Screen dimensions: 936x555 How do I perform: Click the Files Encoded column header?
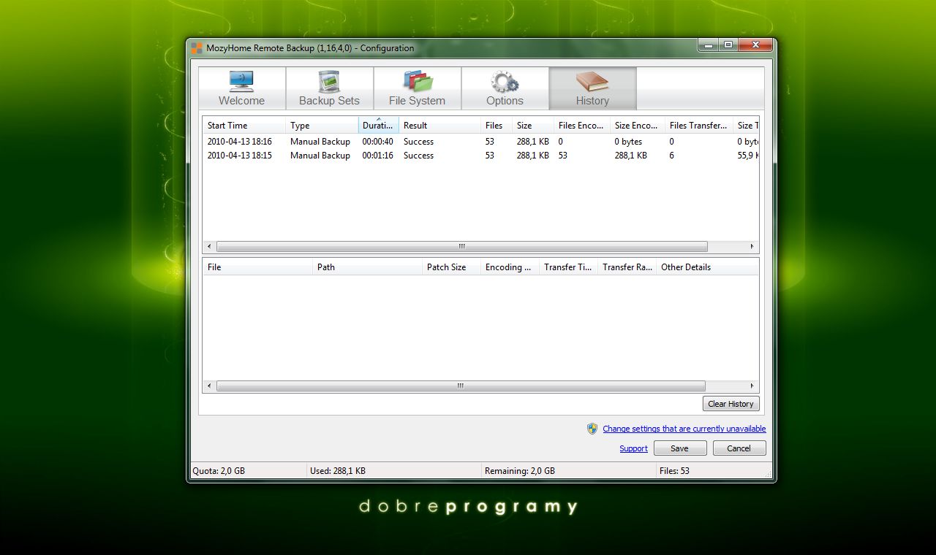[581, 126]
